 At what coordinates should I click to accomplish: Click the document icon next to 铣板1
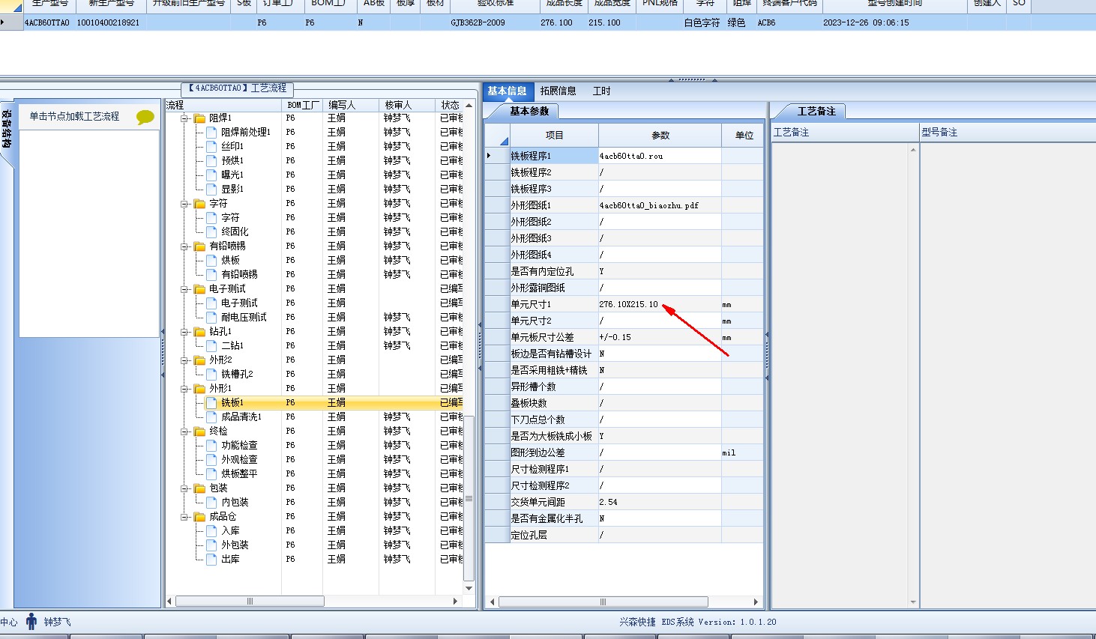[211, 403]
